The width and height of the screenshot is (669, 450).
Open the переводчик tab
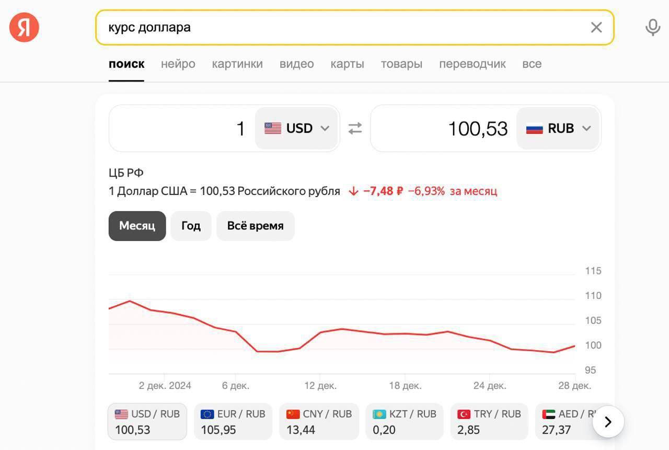pyautogui.click(x=472, y=64)
